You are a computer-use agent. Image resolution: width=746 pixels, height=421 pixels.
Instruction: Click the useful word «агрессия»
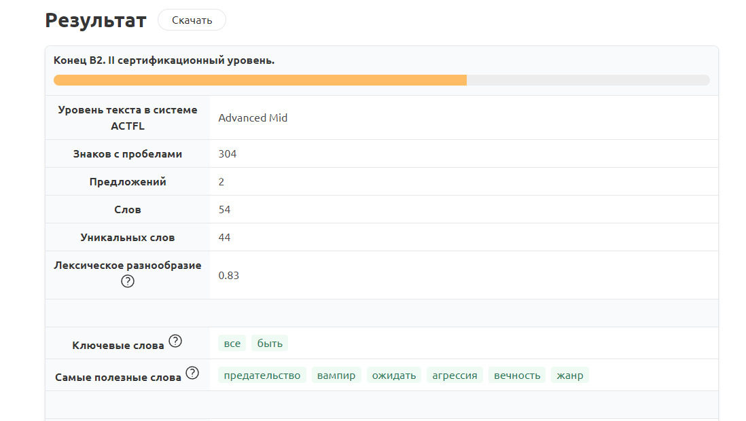pyautogui.click(x=455, y=376)
